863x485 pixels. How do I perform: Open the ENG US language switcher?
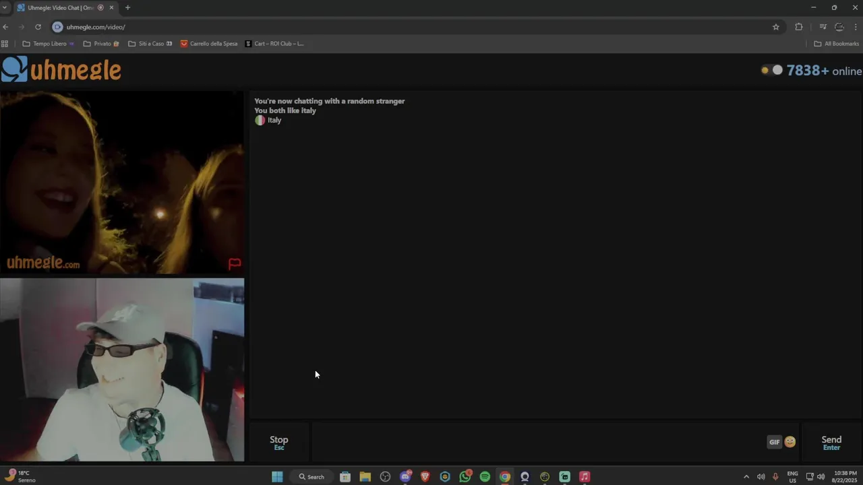[792, 477]
